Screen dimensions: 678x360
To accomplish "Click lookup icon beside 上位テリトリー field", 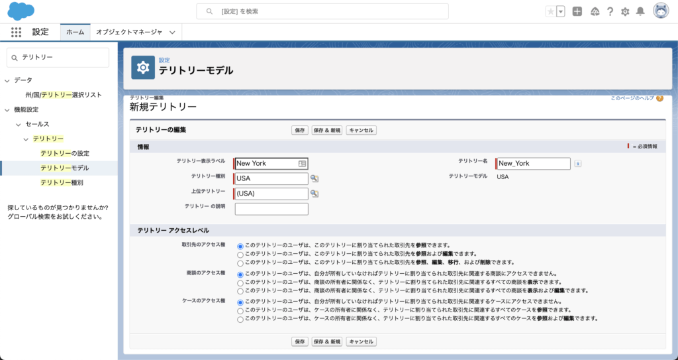I will (x=315, y=194).
